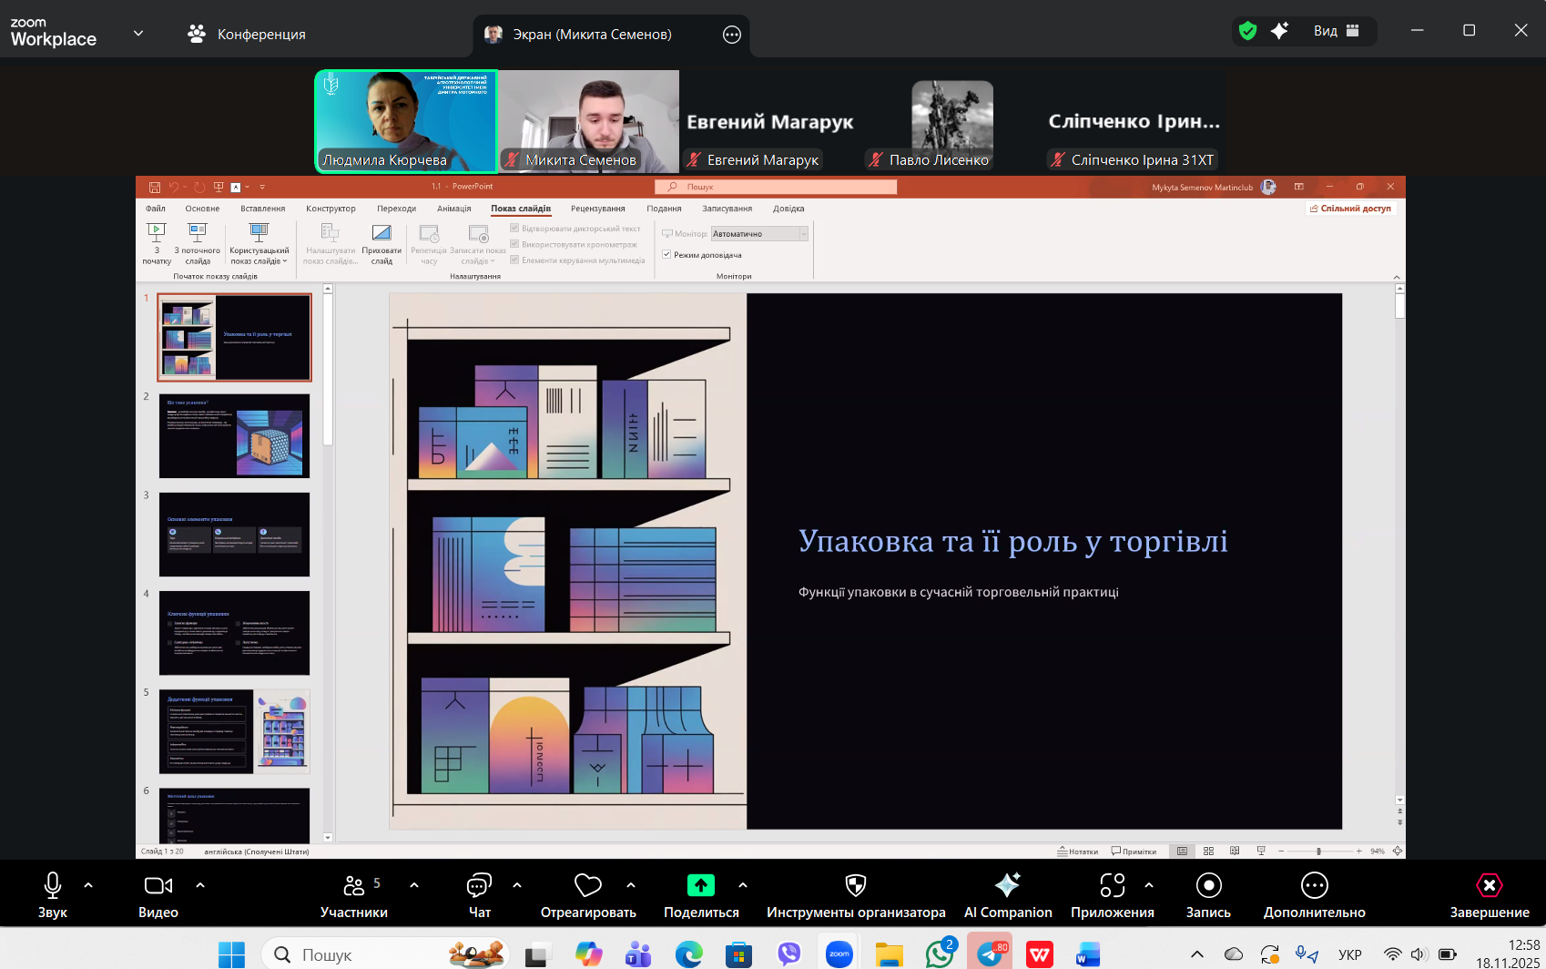Switch to the Анімація ribbon tab
This screenshot has height=969, width=1546.
pyautogui.click(x=453, y=209)
